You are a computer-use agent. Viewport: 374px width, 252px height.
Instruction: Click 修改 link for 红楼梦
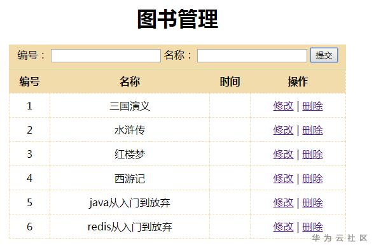click(284, 154)
